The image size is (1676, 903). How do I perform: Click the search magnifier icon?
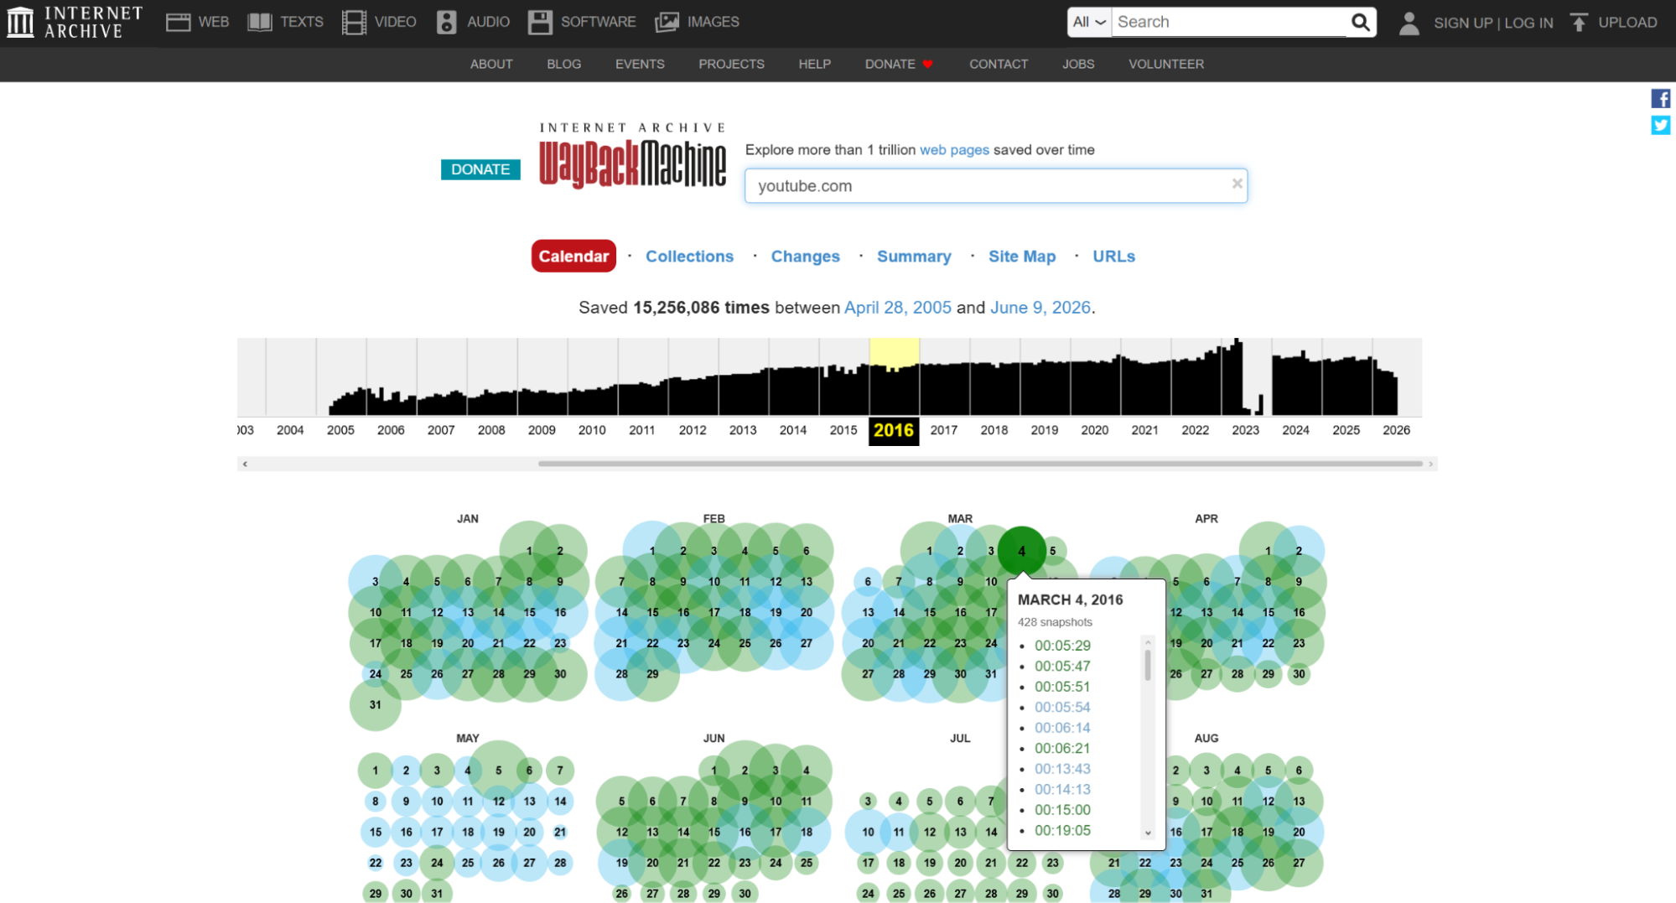(x=1360, y=22)
